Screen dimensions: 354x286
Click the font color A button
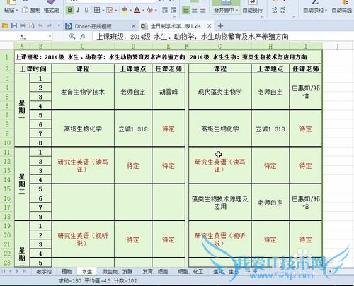click(137, 10)
